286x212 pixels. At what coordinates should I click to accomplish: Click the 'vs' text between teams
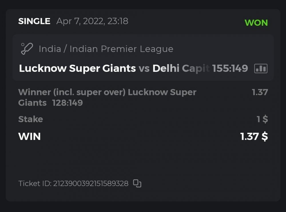pos(144,69)
